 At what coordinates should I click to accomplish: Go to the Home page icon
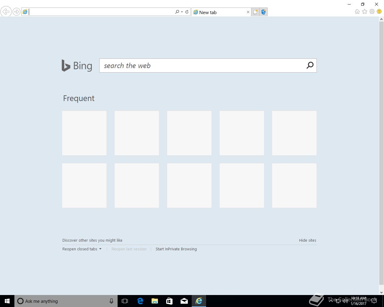[357, 11]
